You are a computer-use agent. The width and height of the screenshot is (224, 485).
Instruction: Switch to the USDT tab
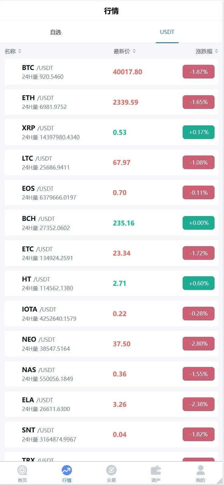click(x=167, y=32)
